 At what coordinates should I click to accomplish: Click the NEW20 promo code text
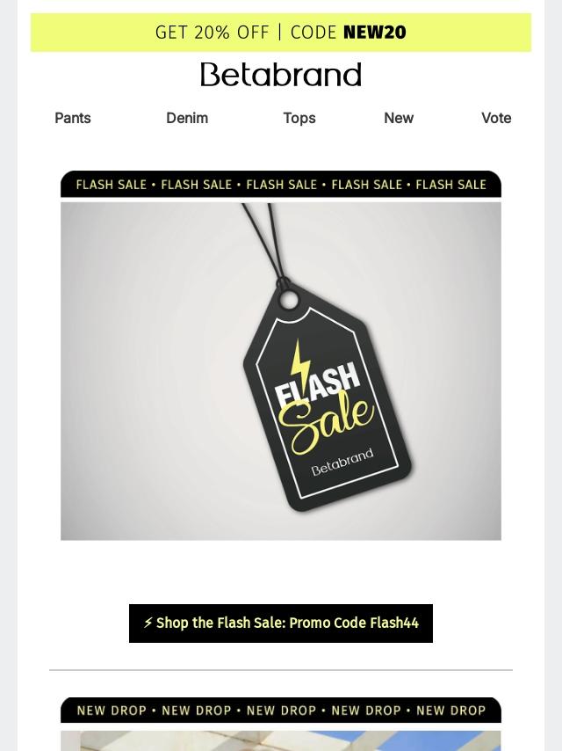click(375, 33)
